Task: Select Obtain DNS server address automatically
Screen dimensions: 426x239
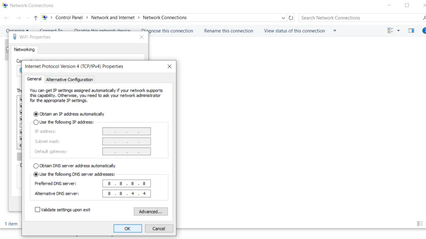Action: [36, 166]
